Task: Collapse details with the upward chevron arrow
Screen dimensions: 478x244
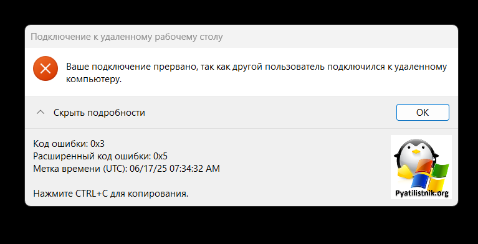Action: (x=41, y=113)
